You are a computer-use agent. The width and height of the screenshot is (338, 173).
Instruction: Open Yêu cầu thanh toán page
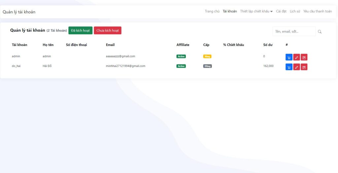coord(318,11)
